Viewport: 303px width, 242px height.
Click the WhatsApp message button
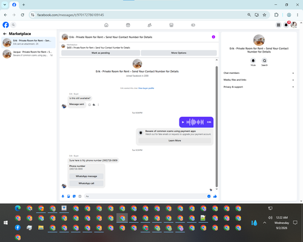(x=87, y=176)
